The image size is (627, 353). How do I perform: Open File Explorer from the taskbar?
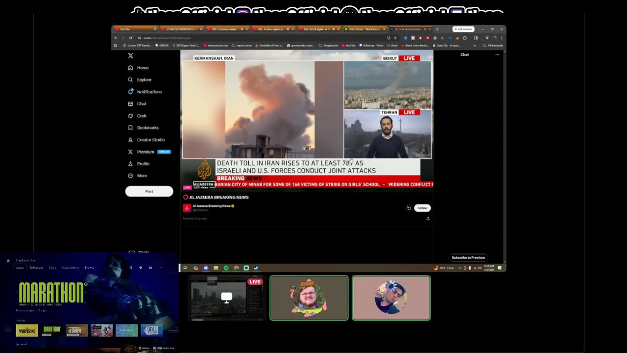[x=216, y=268]
